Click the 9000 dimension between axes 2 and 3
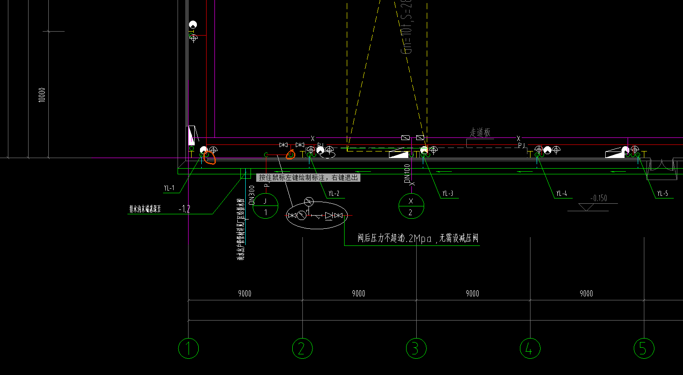Viewport: 683px width, 375px height. [359, 293]
